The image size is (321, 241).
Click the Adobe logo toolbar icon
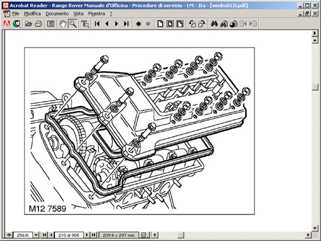point(6,24)
